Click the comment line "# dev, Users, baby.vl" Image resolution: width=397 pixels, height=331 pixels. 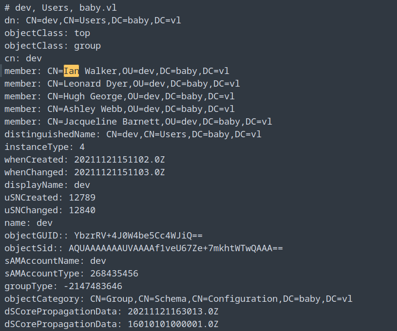click(60, 8)
